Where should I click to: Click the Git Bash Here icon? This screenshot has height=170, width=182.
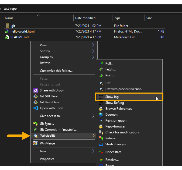point(36,102)
